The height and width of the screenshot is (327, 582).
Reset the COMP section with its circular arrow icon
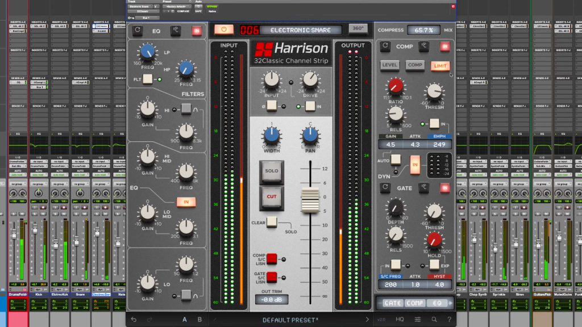click(385, 47)
